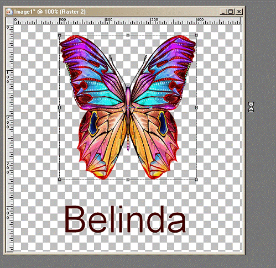This screenshot has width=276, height=268.
Task: Click the 200 mark on horizontal ruler
Action: (x=109, y=20)
